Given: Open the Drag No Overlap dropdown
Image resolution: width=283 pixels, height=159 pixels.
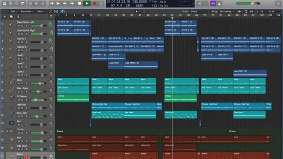Looking at the screenshot, I should pyautogui.click(x=227, y=11).
